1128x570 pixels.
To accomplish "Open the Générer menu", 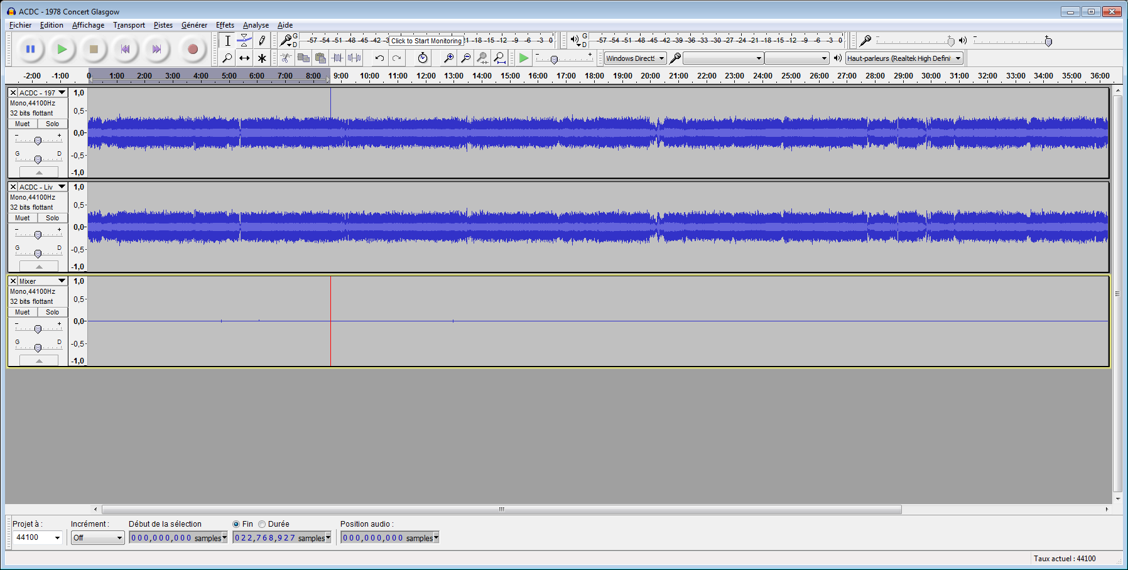I will [x=194, y=25].
